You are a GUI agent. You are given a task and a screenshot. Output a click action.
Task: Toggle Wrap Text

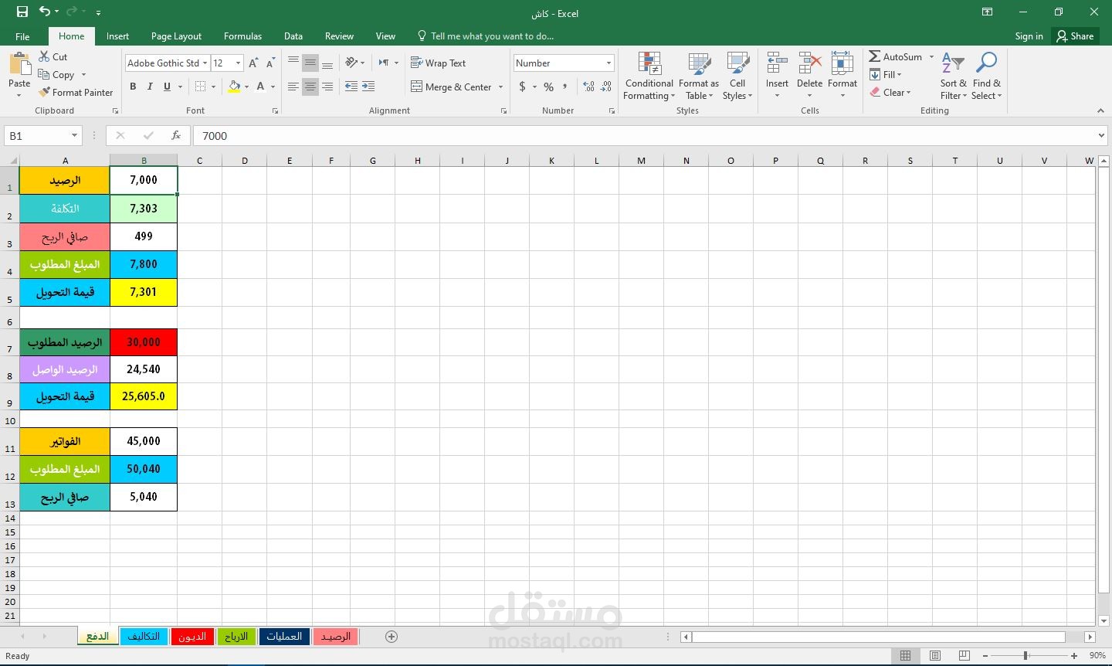pos(438,63)
